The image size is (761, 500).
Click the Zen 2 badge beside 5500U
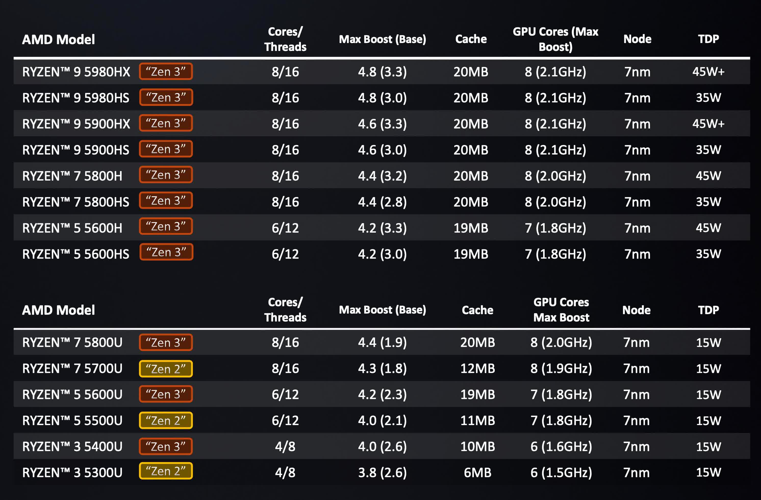coord(166,420)
